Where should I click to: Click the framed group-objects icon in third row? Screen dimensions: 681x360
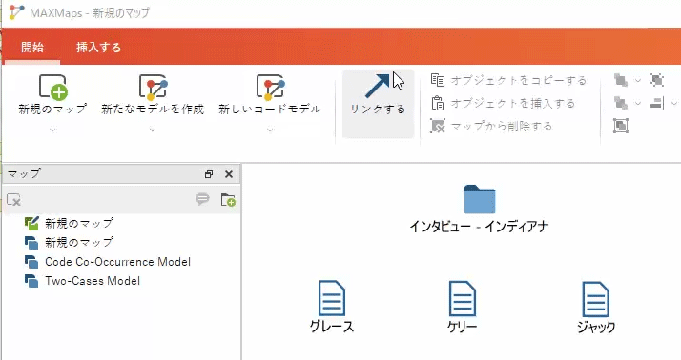[x=621, y=126]
